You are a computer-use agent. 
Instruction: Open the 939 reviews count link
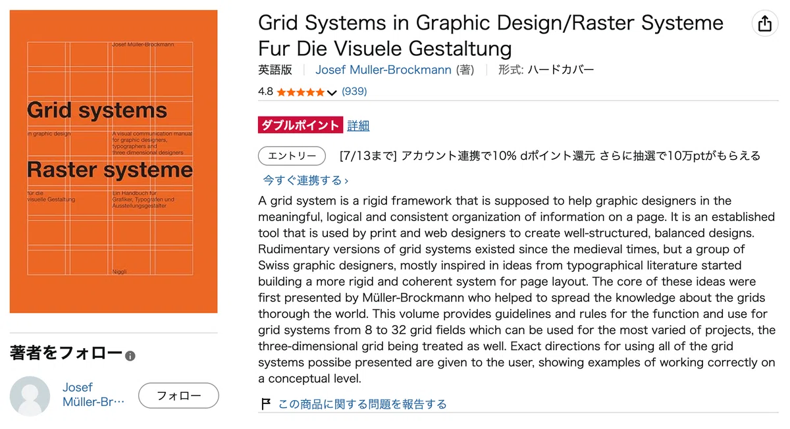pyautogui.click(x=354, y=91)
